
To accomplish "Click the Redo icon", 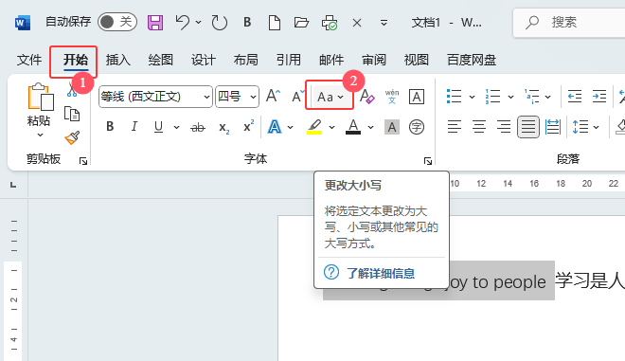I will 220,23.
